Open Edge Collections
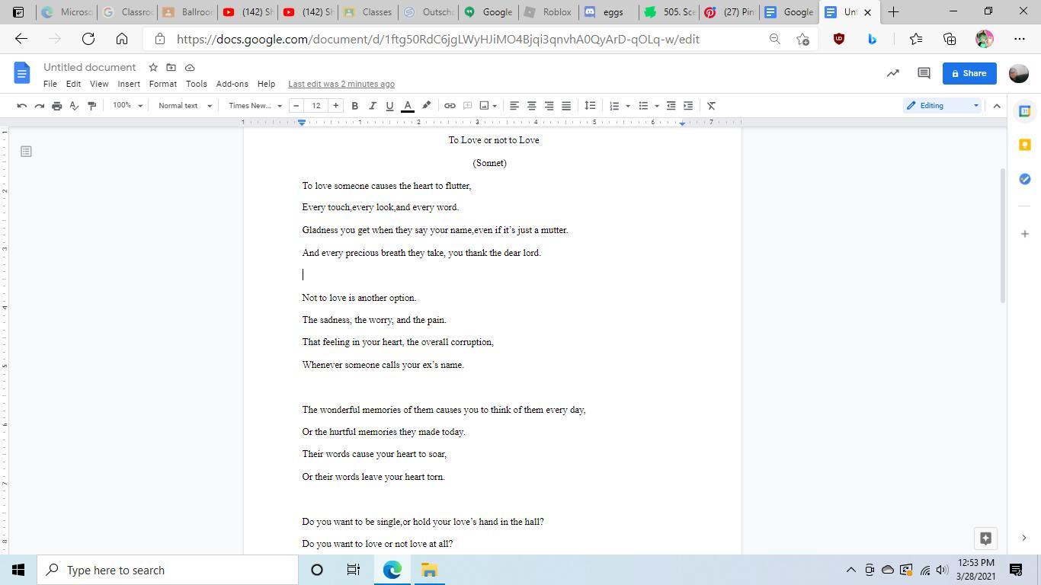 pos(950,39)
